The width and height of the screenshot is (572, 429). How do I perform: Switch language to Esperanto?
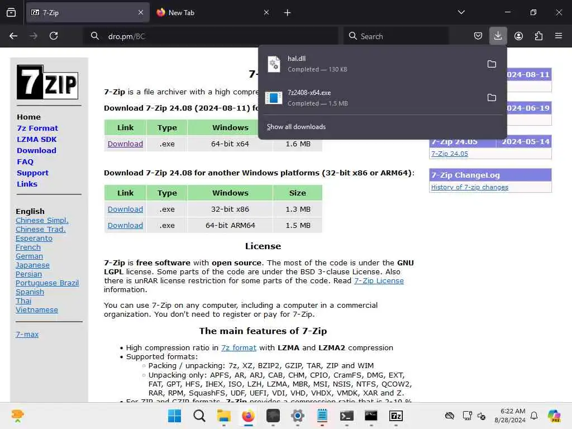(x=34, y=238)
